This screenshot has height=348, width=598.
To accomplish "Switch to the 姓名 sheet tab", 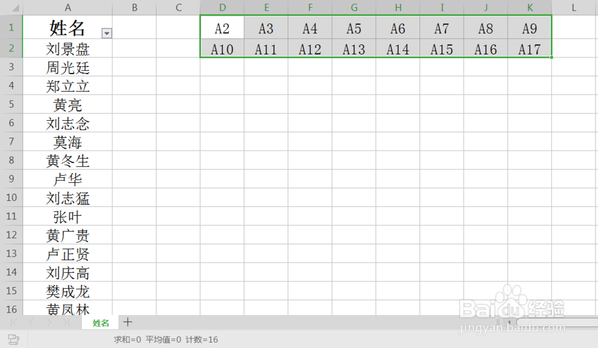I will point(100,323).
